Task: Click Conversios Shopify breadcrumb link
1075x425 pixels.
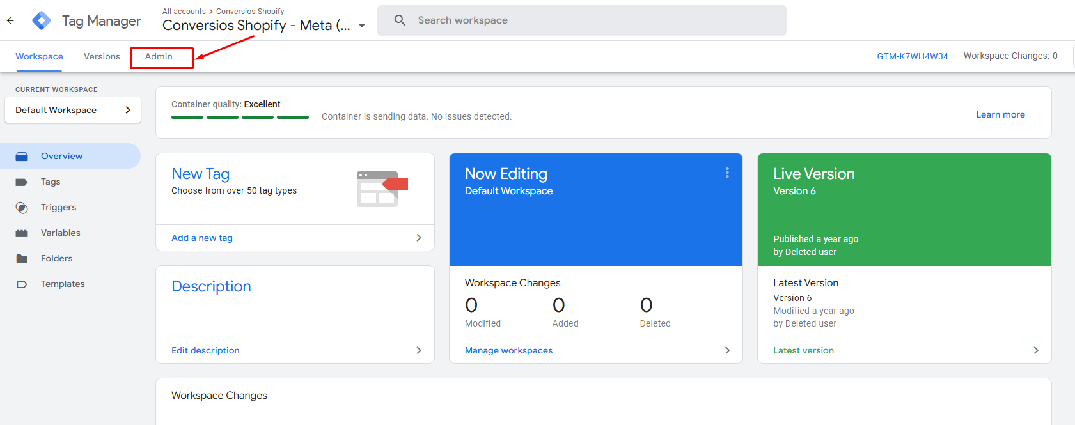Action: click(250, 12)
